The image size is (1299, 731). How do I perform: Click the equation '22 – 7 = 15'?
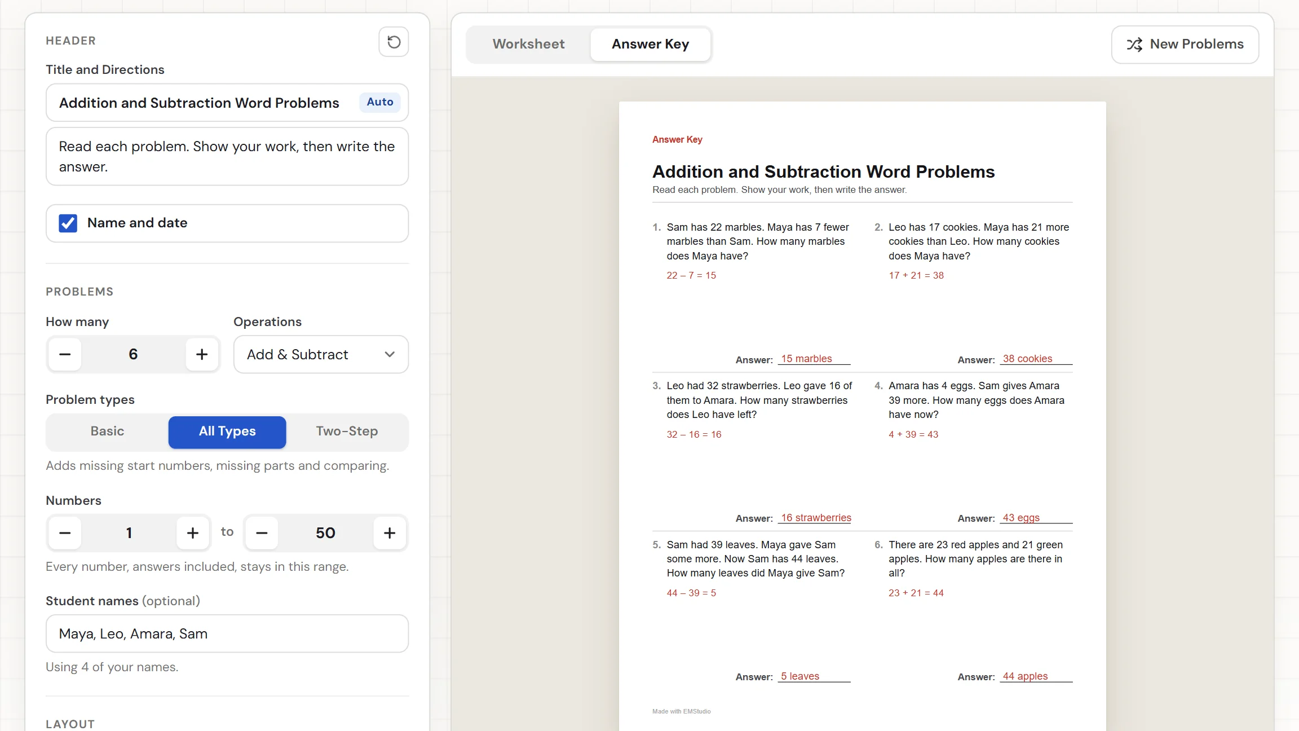point(691,275)
